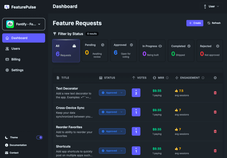Screen dimensions: 227x158
Task: Click the 6 results badge
Action: click(92, 34)
